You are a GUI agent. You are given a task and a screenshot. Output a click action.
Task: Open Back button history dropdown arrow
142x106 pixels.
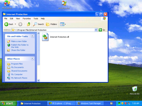pyautogui.click(x=15, y=24)
